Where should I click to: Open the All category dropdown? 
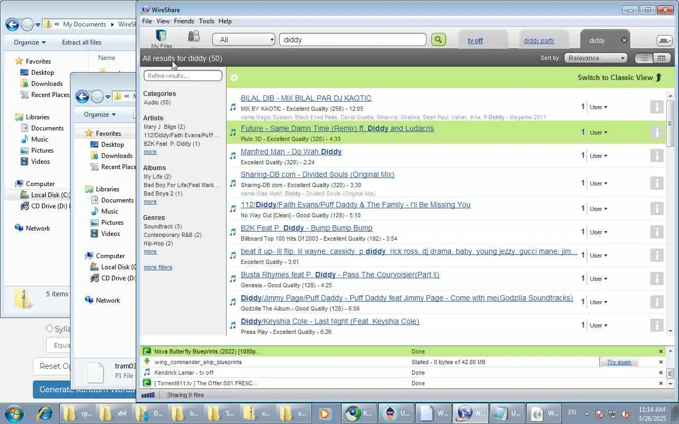coord(244,40)
